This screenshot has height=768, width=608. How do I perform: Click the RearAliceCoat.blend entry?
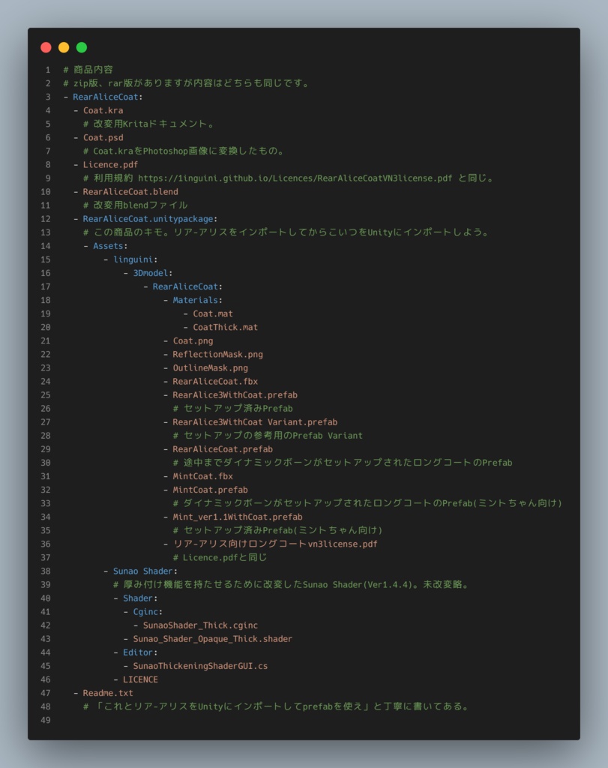130,191
